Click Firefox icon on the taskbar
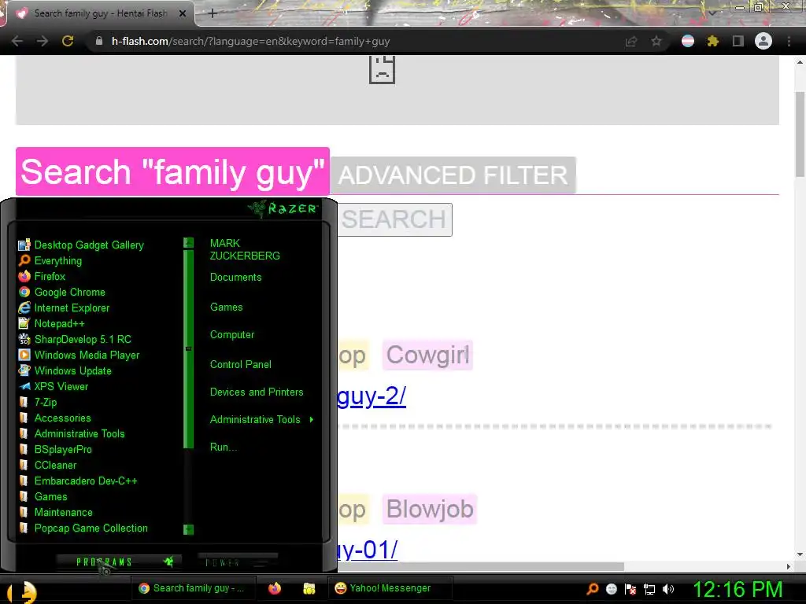 coord(275,588)
